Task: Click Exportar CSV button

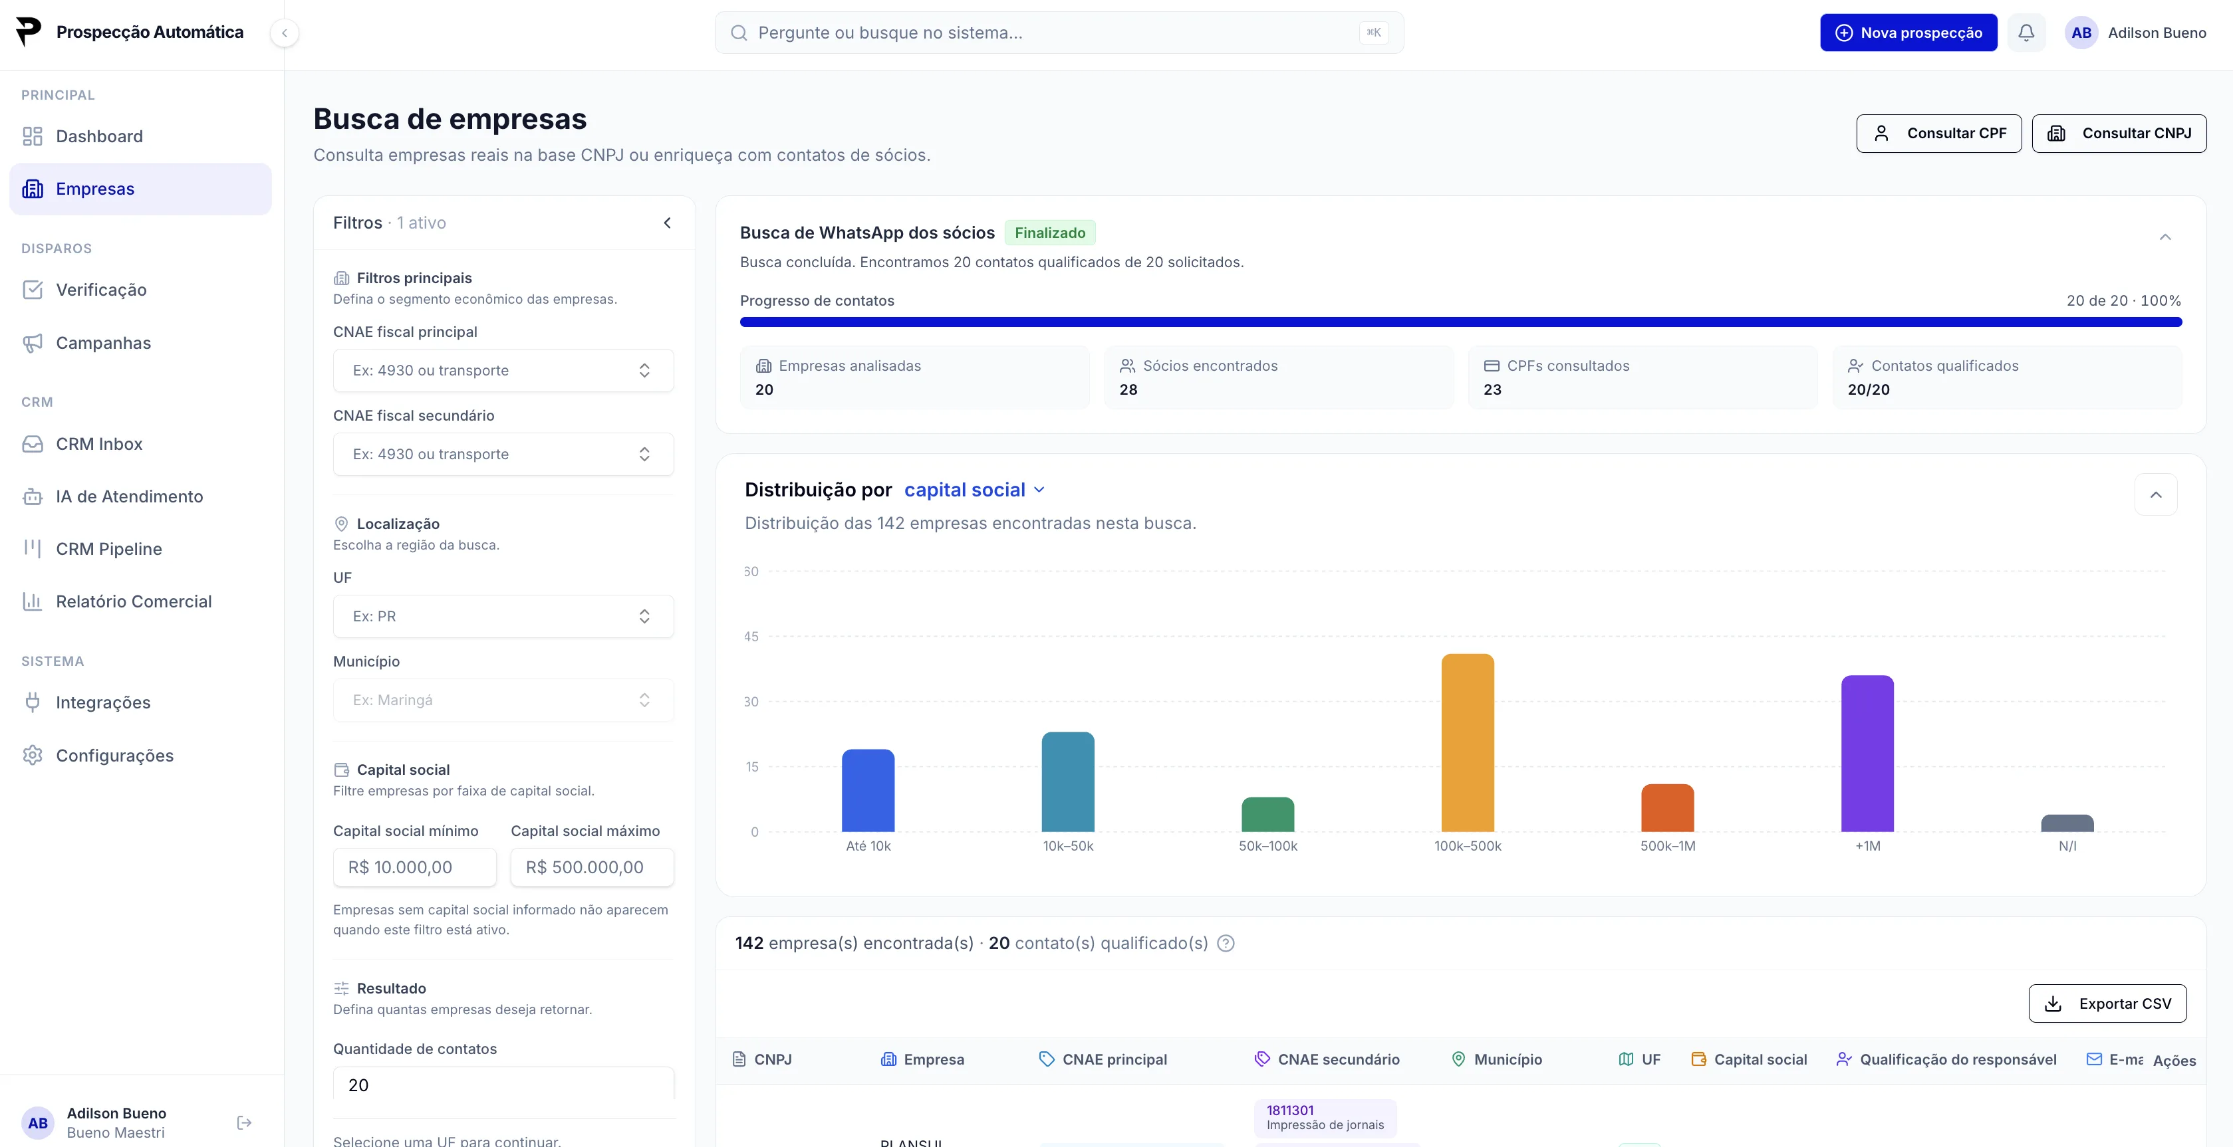Action: click(x=2107, y=1003)
